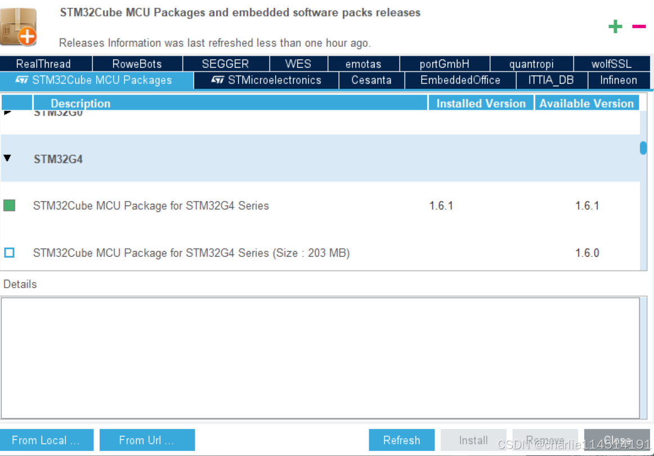Image resolution: width=654 pixels, height=456 pixels.
Task: Open the emotas tab
Action: point(364,64)
